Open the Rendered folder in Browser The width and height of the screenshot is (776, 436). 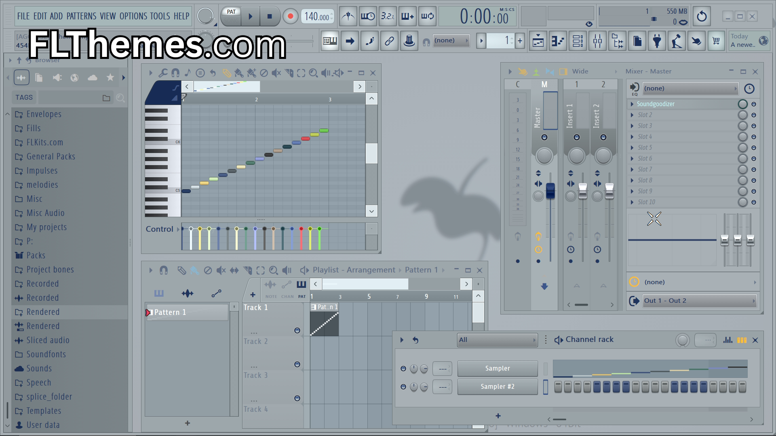tap(43, 312)
